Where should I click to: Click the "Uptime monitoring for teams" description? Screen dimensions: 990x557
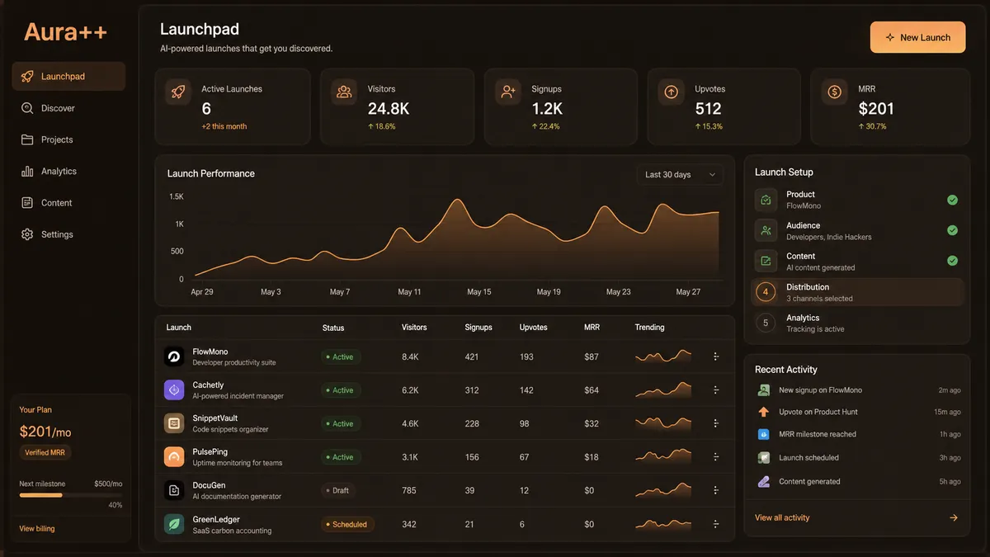coord(238,463)
